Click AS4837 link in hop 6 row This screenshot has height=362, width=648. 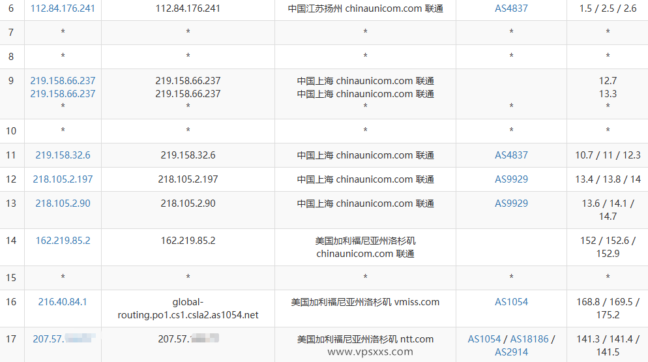[511, 8]
